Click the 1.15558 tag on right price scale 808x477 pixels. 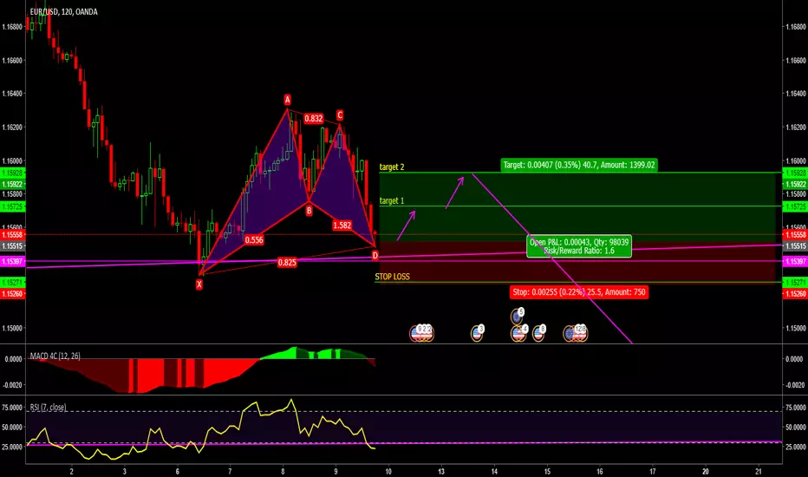click(795, 235)
